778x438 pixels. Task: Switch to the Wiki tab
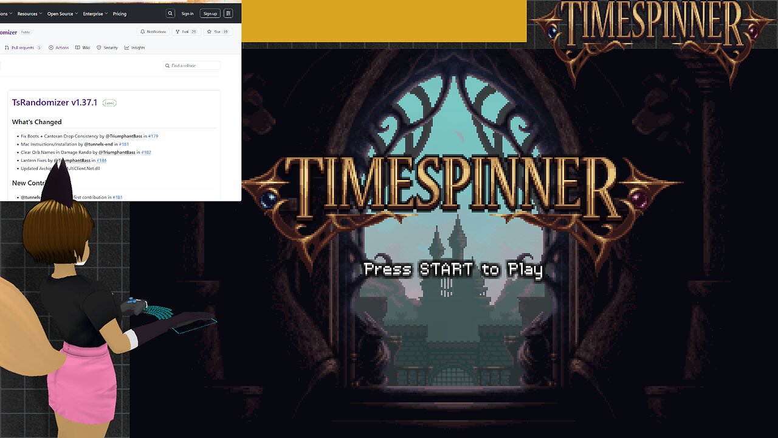[x=83, y=47]
